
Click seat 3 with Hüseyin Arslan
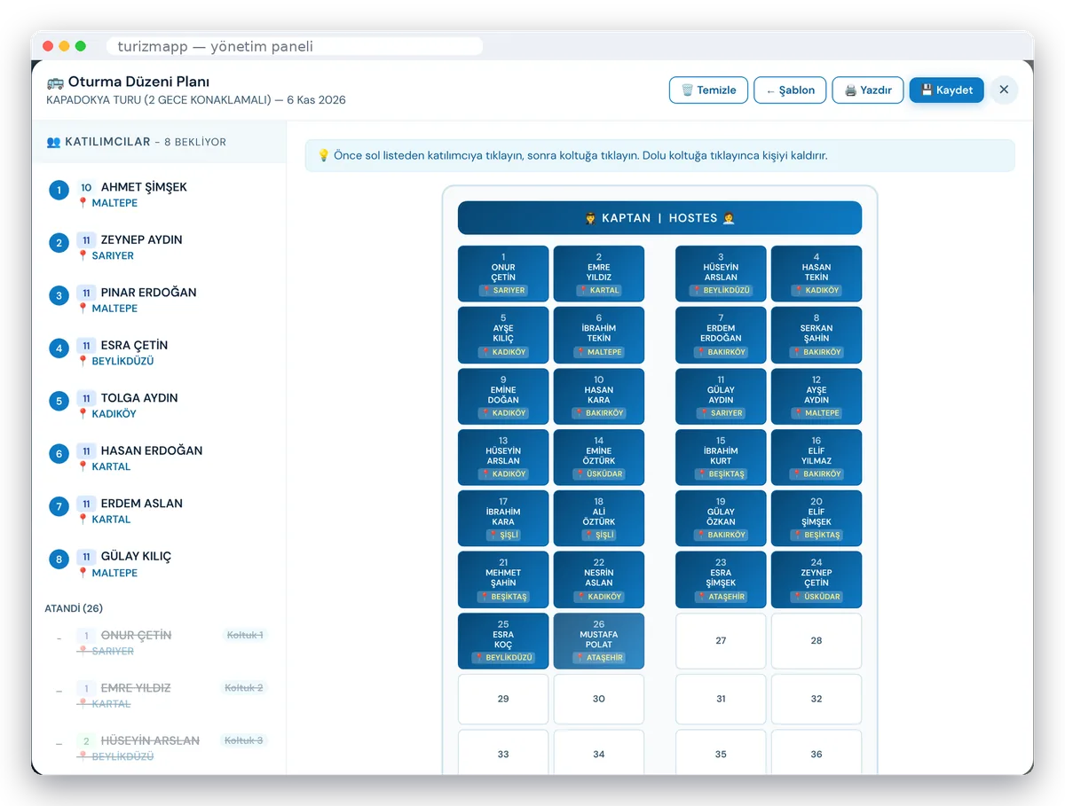(x=721, y=274)
